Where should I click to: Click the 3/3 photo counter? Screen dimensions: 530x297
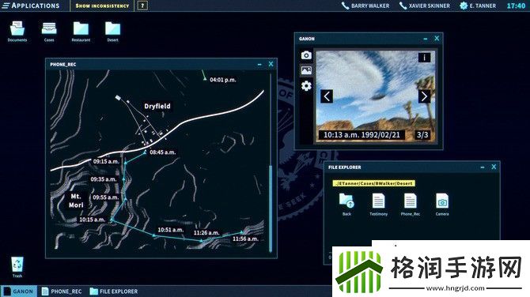[422, 135]
